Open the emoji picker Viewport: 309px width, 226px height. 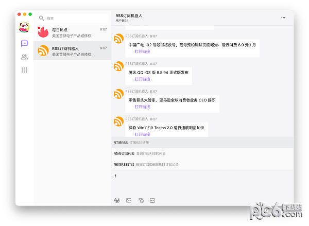117,200
